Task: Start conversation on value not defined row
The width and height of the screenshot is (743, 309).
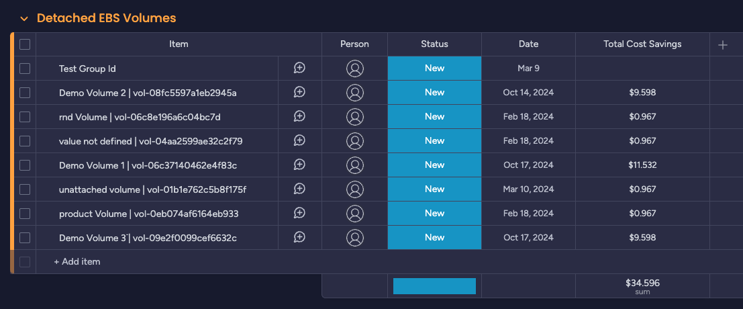Action: pos(299,141)
